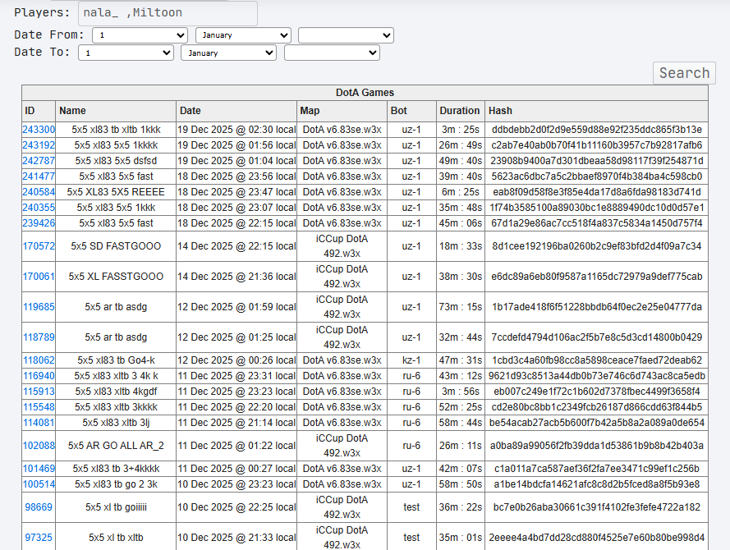Click the Map column header
Image resolution: width=730 pixels, height=550 pixels.
click(342, 111)
